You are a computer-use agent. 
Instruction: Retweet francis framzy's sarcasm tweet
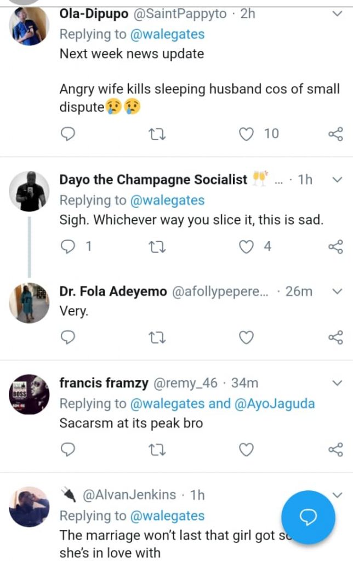pyautogui.click(x=157, y=450)
